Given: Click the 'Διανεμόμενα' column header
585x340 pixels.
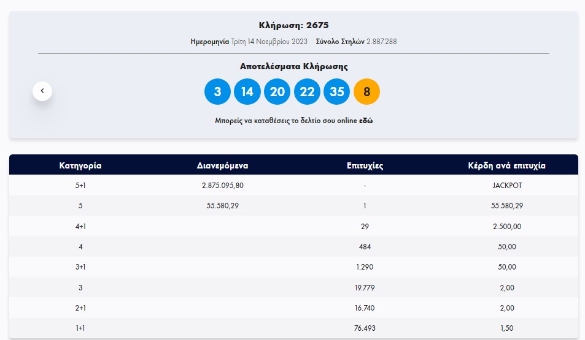Looking at the screenshot, I should pos(222,165).
